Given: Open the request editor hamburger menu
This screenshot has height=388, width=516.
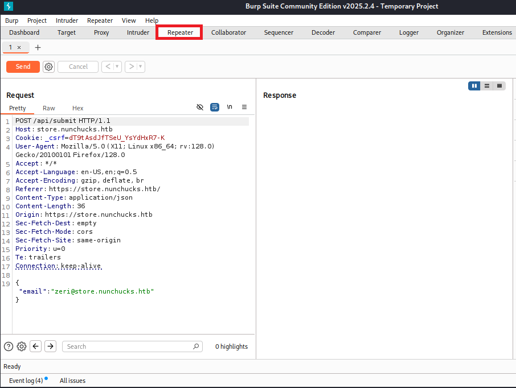Looking at the screenshot, I should [x=244, y=107].
